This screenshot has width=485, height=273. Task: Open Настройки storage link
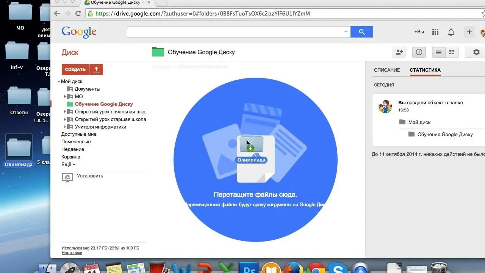(72, 253)
